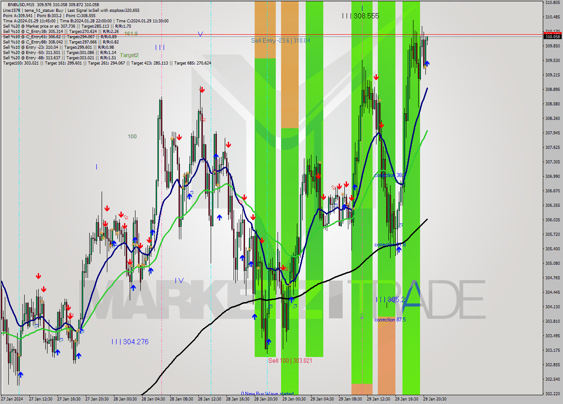Click the red horizontal stop level line
563x404 pixels.
pos(271,34)
